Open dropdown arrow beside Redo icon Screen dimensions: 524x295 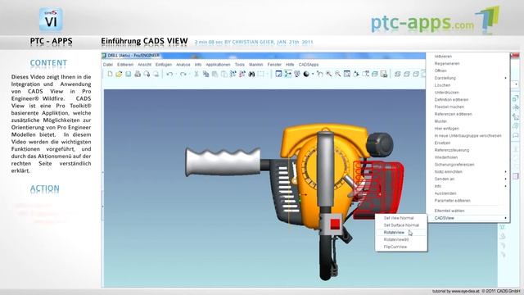[x=189, y=75]
